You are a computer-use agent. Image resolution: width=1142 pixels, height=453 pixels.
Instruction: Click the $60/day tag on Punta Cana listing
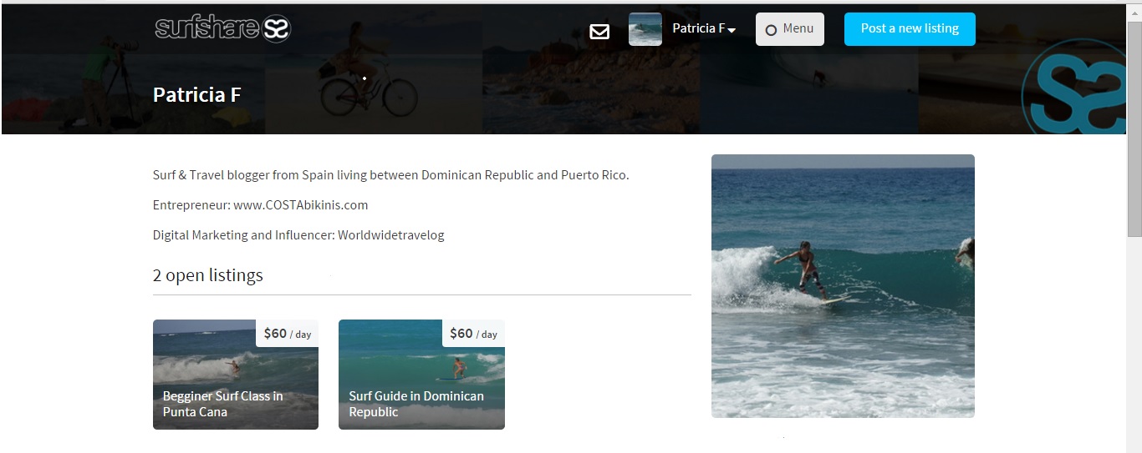click(x=287, y=334)
